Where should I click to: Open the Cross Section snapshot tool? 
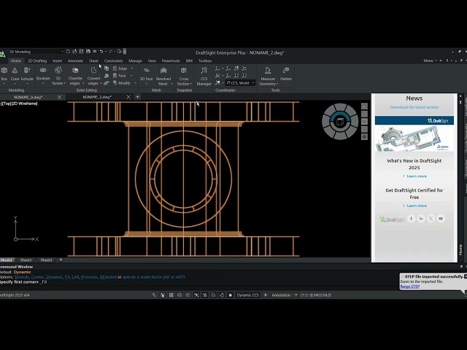(184, 76)
